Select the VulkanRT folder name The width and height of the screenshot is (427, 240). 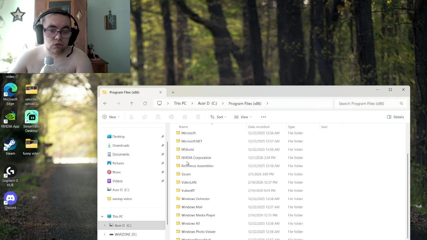[x=188, y=191]
